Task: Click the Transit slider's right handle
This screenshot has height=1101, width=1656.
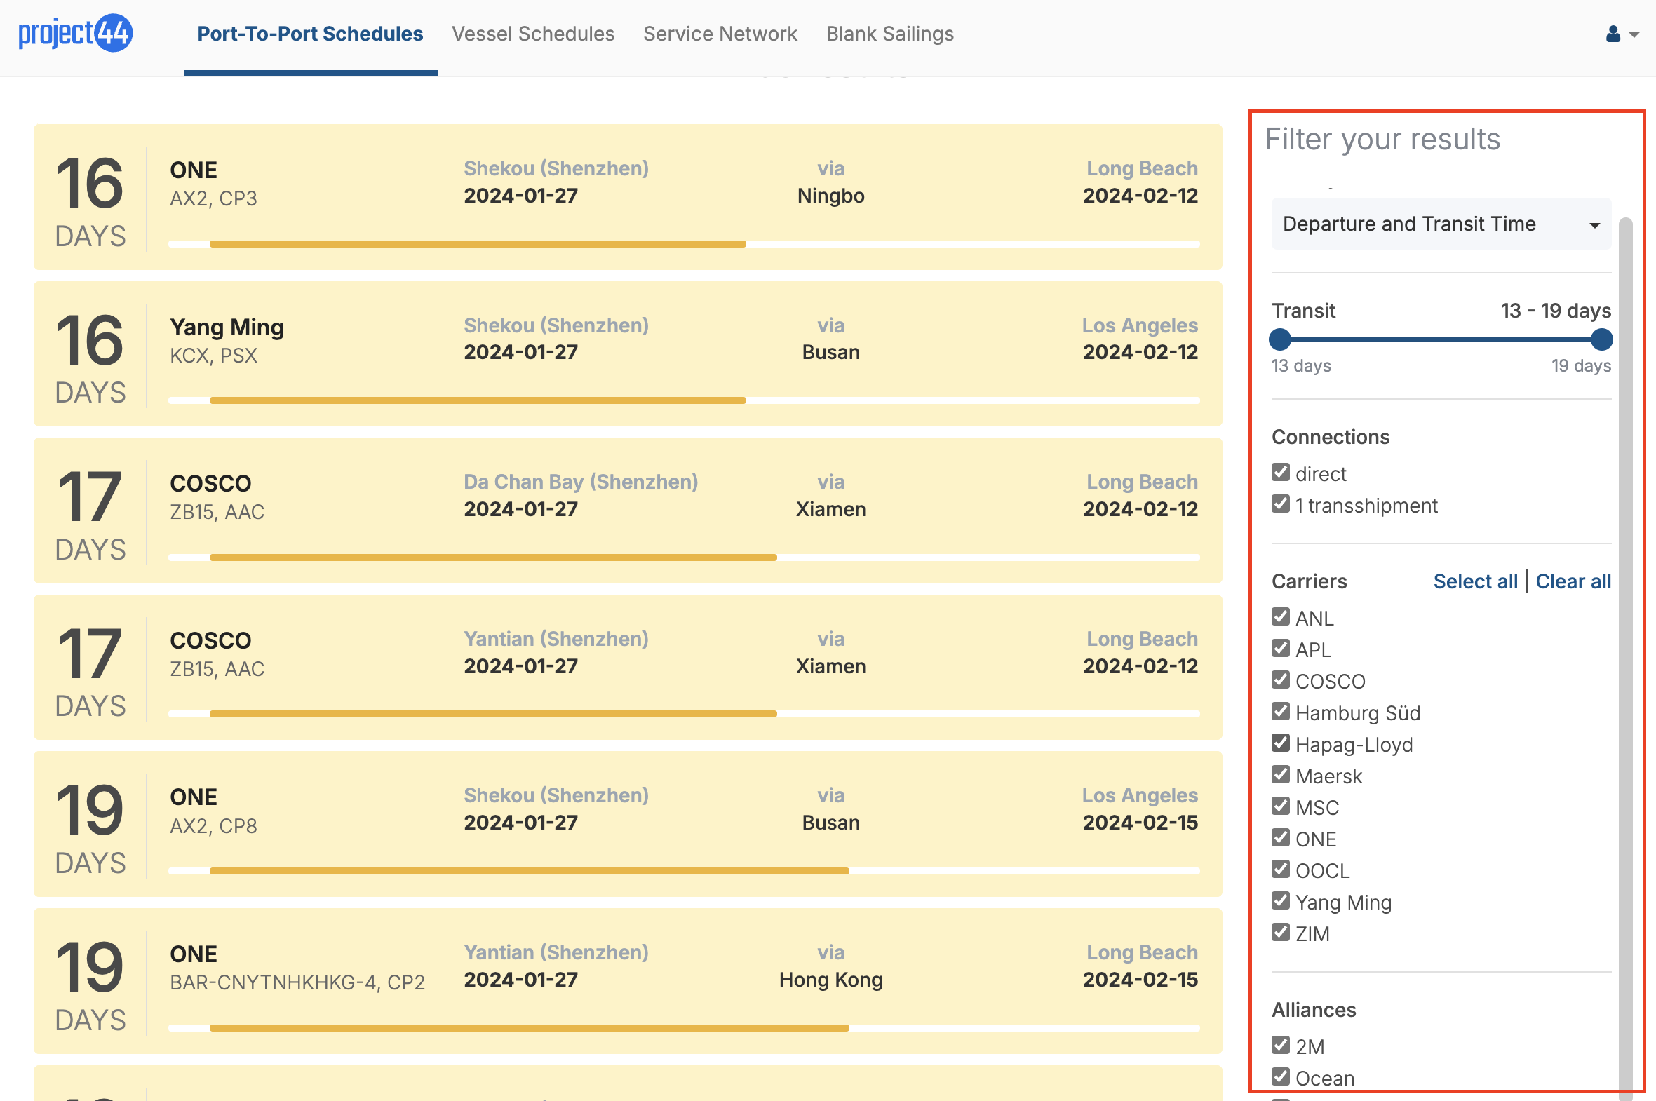Action: point(1601,340)
